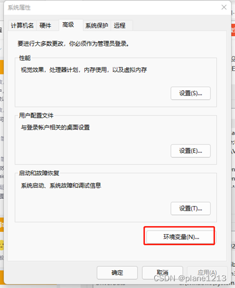The width and height of the screenshot is (235, 288).
Task: Switch to the 计算机名 tab
Action: [x=22, y=25]
